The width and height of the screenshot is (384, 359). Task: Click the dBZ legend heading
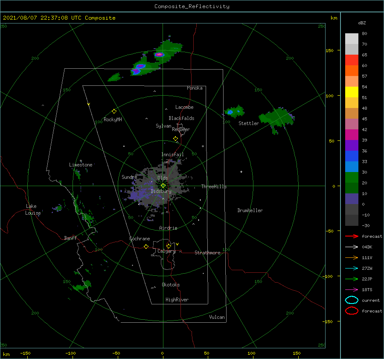point(362,23)
